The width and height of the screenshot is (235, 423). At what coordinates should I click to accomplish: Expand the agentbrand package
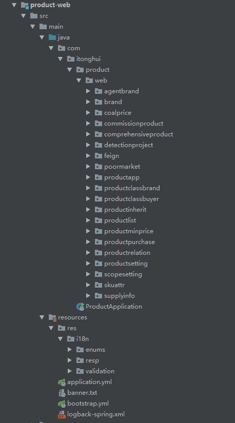[88, 91]
